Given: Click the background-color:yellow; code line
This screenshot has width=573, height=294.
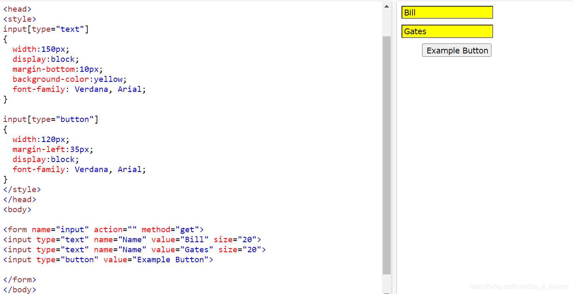Looking at the screenshot, I should [69, 79].
